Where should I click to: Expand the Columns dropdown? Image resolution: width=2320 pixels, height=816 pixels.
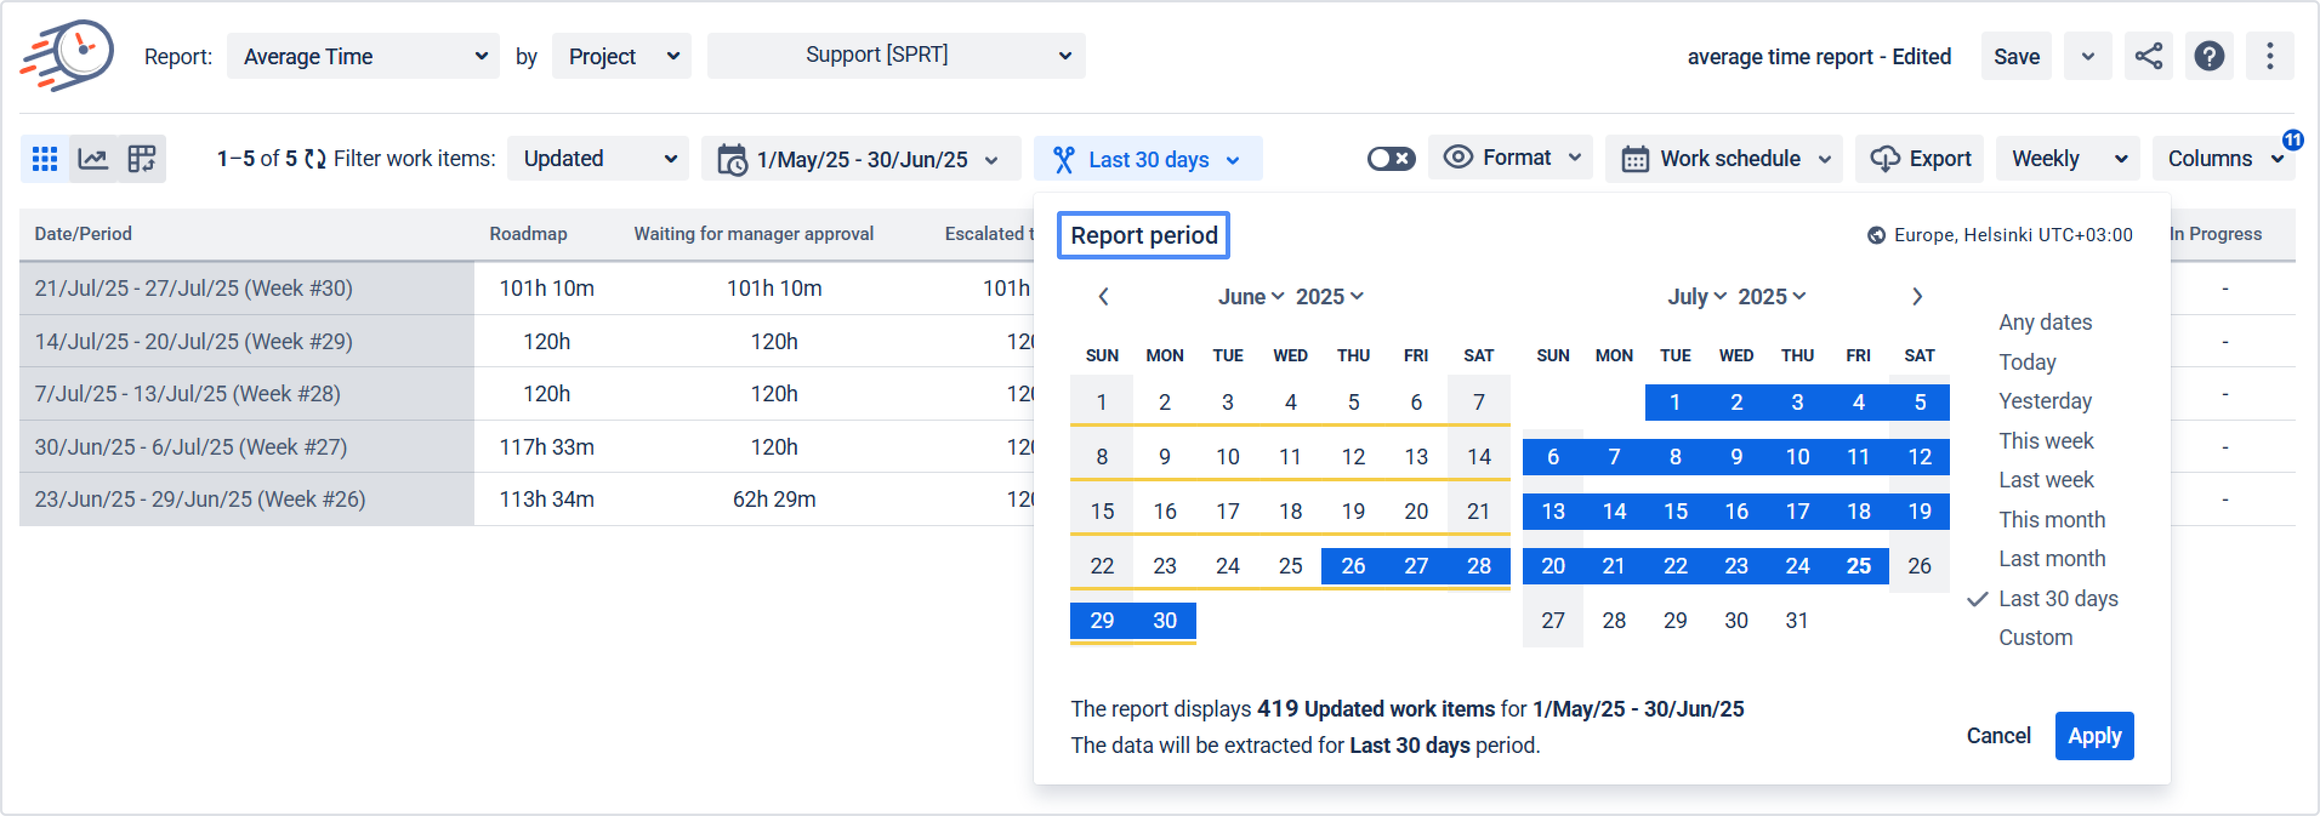(2223, 159)
